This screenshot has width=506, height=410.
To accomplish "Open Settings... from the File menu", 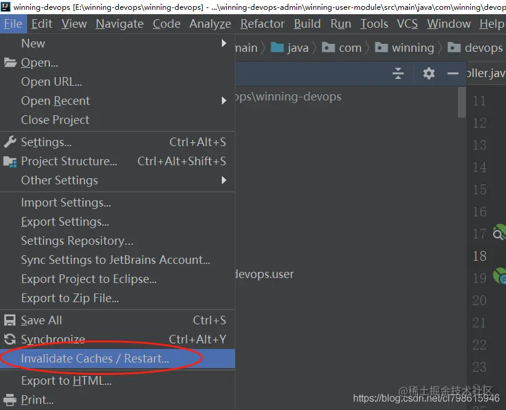I will tap(118, 142).
